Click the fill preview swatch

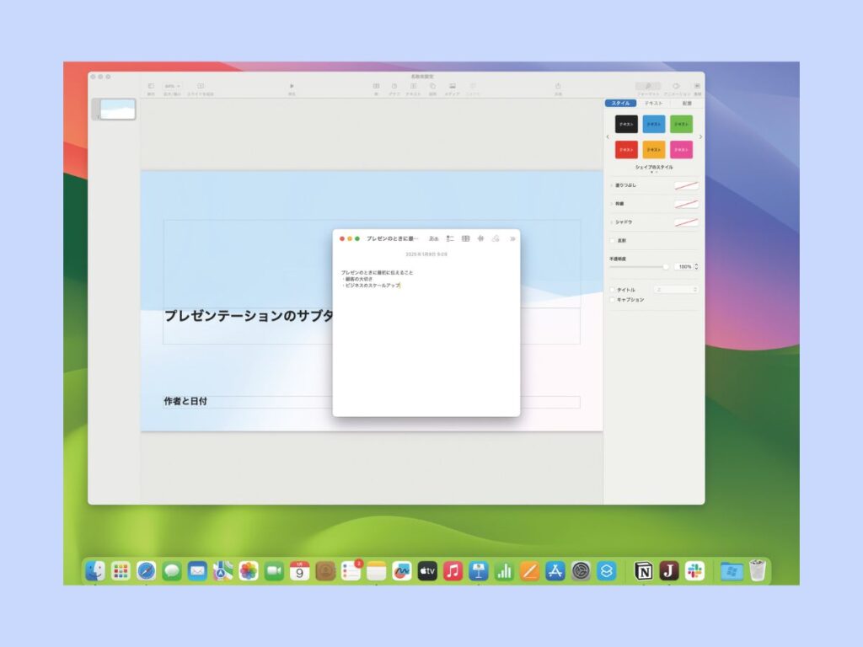click(x=686, y=186)
